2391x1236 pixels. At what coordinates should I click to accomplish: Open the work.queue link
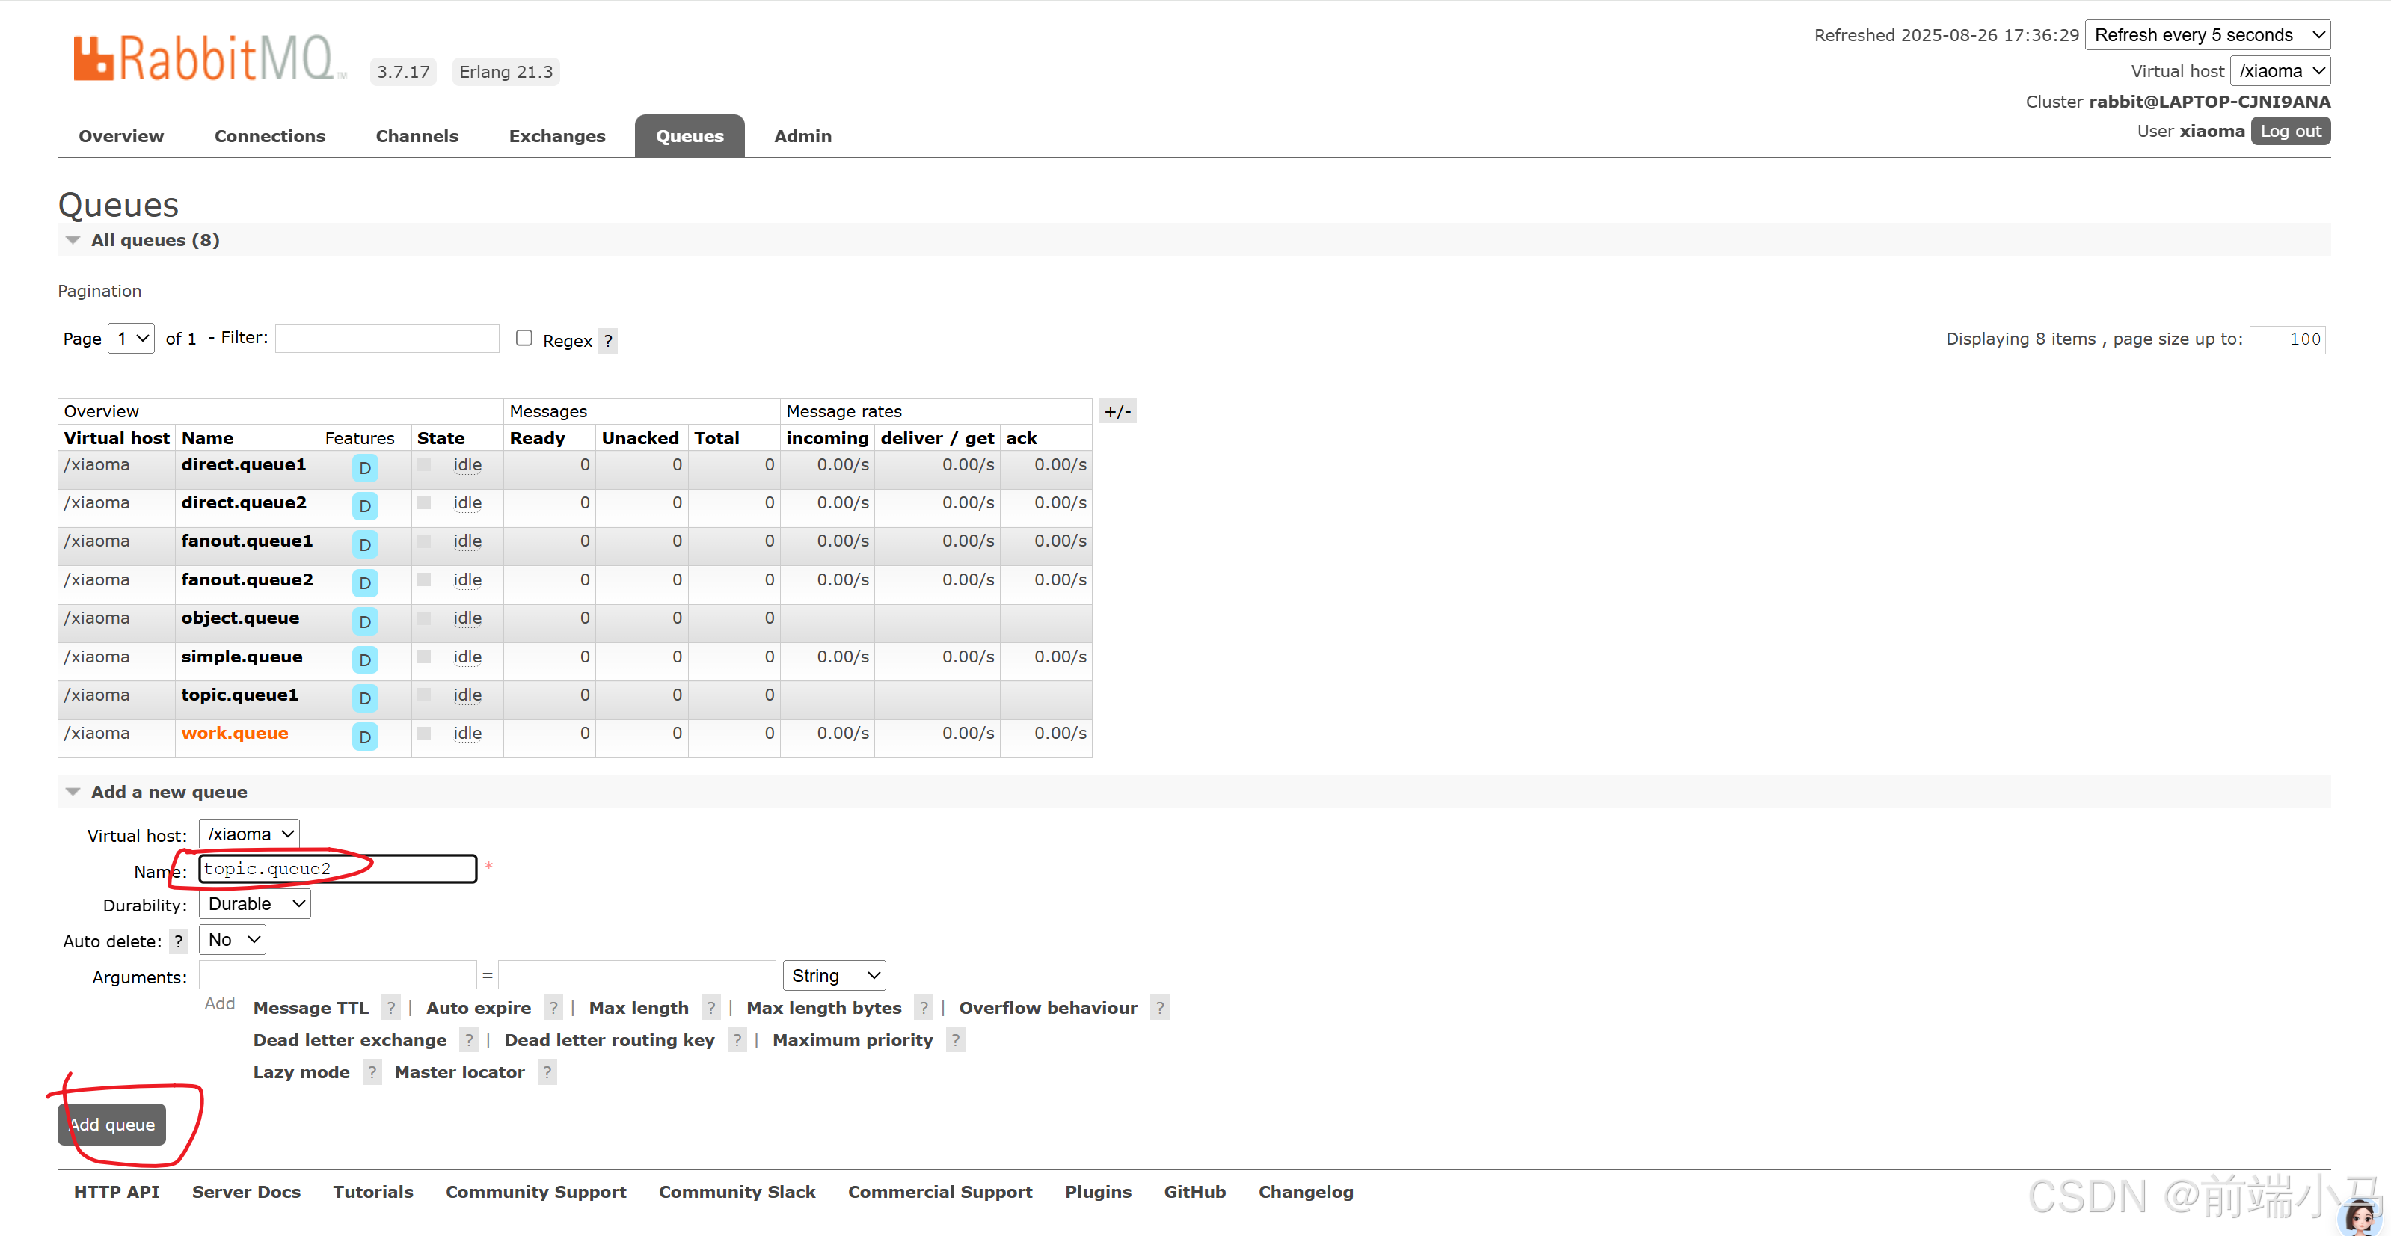(235, 733)
